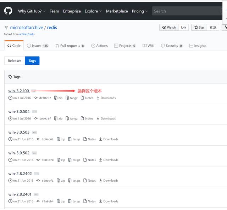Screen dimensions: 227x210
Task: Download the zip for win-3.0.503
Action: [61, 139]
